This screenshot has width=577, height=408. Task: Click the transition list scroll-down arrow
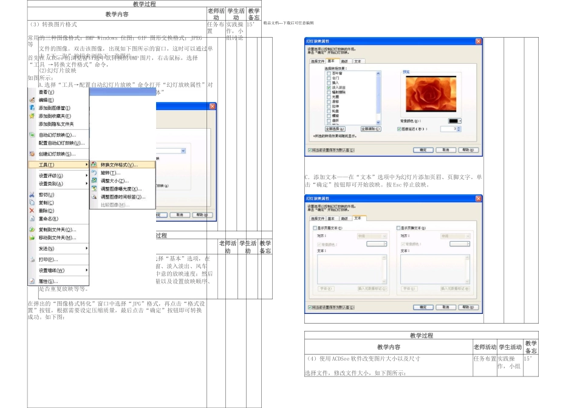click(378, 122)
